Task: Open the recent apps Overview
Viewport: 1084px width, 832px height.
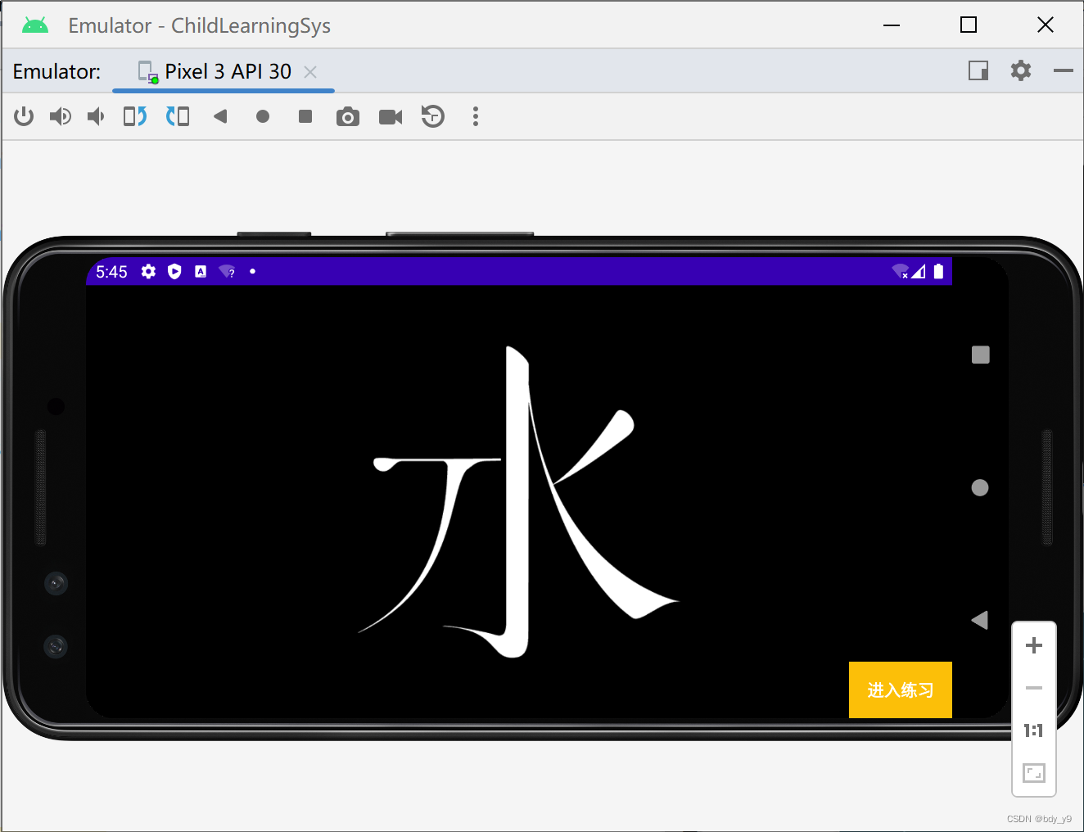Action: pyautogui.click(x=305, y=116)
